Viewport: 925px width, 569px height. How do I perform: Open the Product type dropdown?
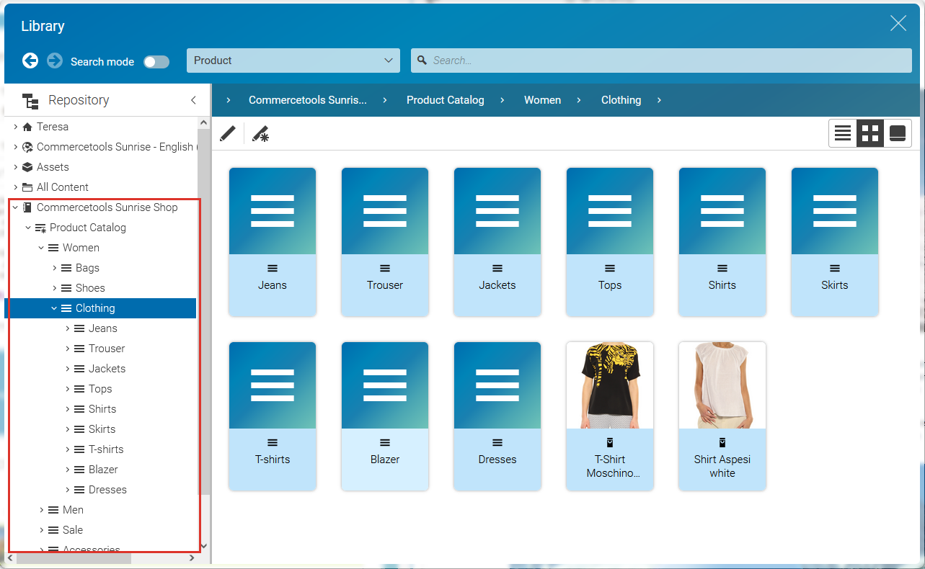point(293,61)
